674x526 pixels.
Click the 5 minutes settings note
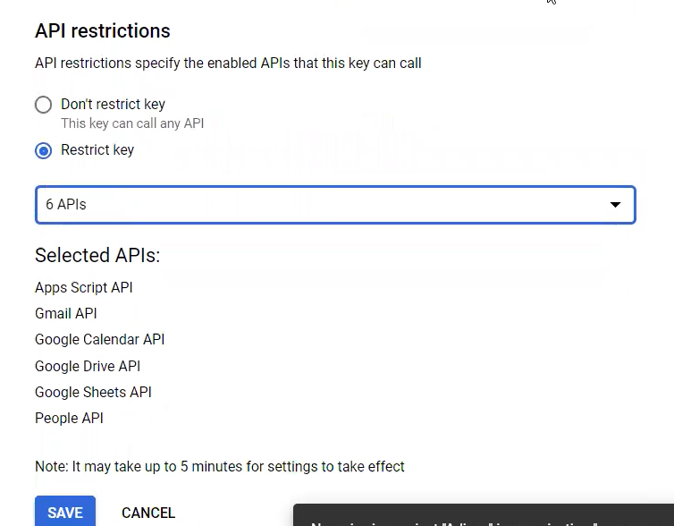(220, 466)
